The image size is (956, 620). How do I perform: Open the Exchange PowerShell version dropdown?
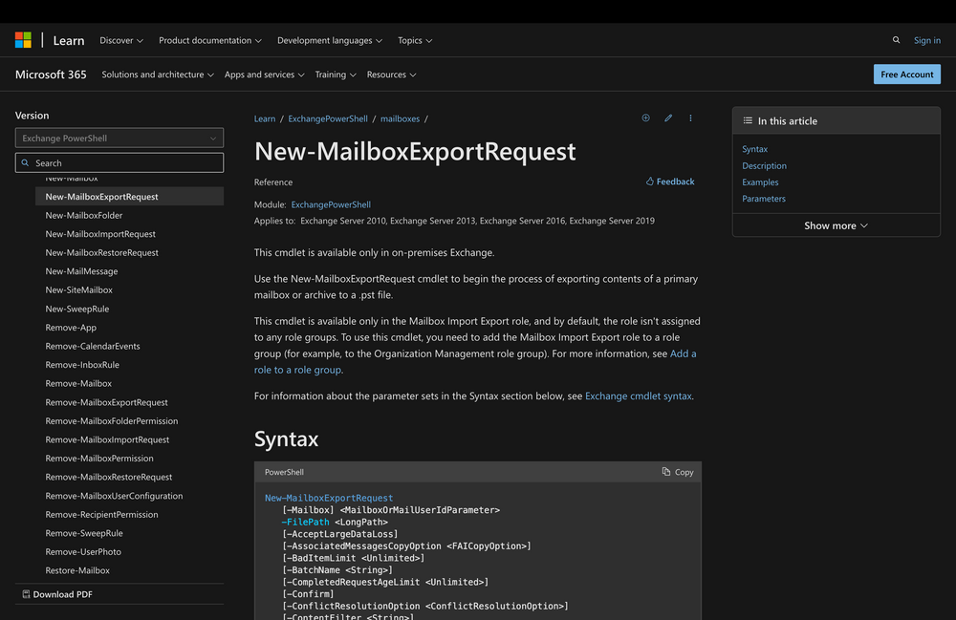pos(119,138)
